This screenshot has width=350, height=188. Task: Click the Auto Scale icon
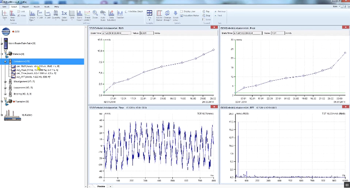[x=102, y=14]
